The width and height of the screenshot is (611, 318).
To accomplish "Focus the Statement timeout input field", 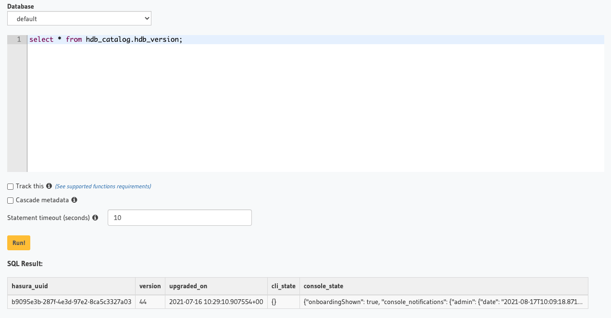I will tap(180, 218).
